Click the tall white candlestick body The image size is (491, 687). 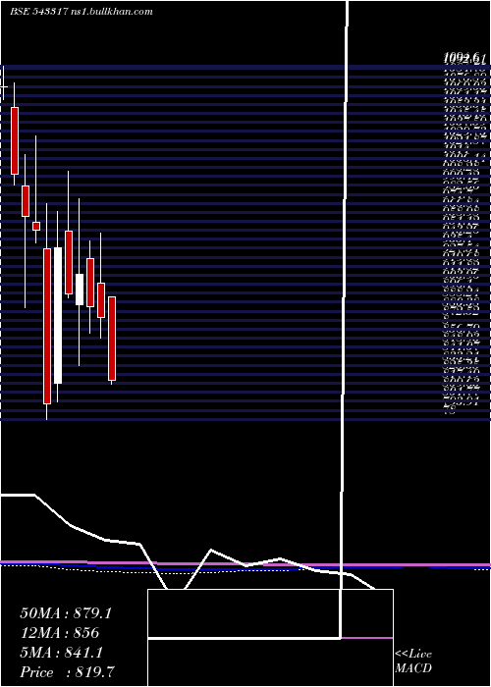coord(58,315)
